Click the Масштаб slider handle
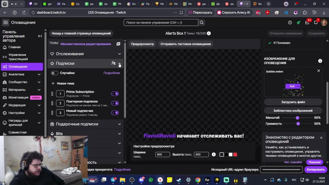The height and width of the screenshot is (185, 329). coord(297,118)
